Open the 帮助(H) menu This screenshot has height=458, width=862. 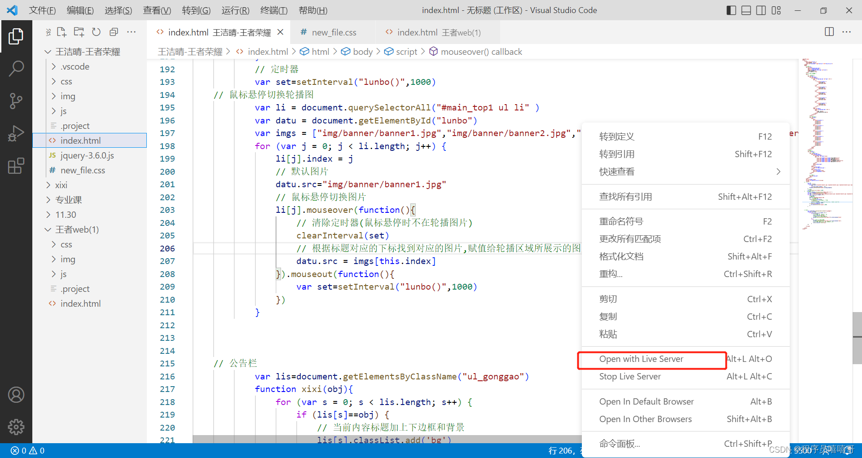(x=313, y=10)
